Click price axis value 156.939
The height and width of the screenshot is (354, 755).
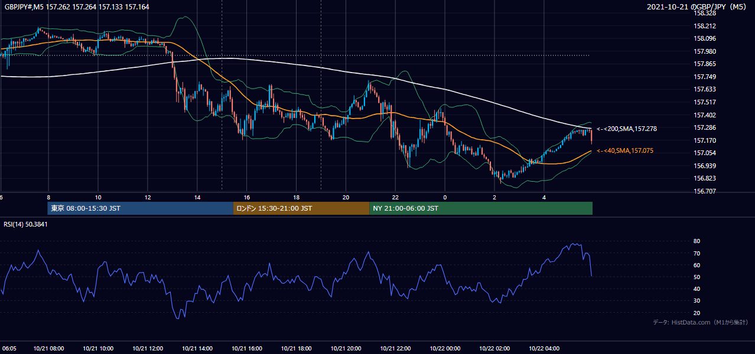pos(705,166)
